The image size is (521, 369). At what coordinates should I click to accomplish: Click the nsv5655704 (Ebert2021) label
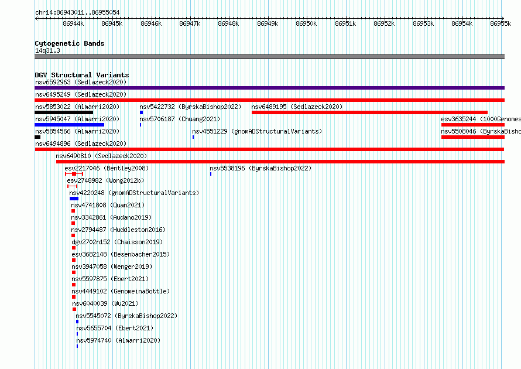point(115,328)
